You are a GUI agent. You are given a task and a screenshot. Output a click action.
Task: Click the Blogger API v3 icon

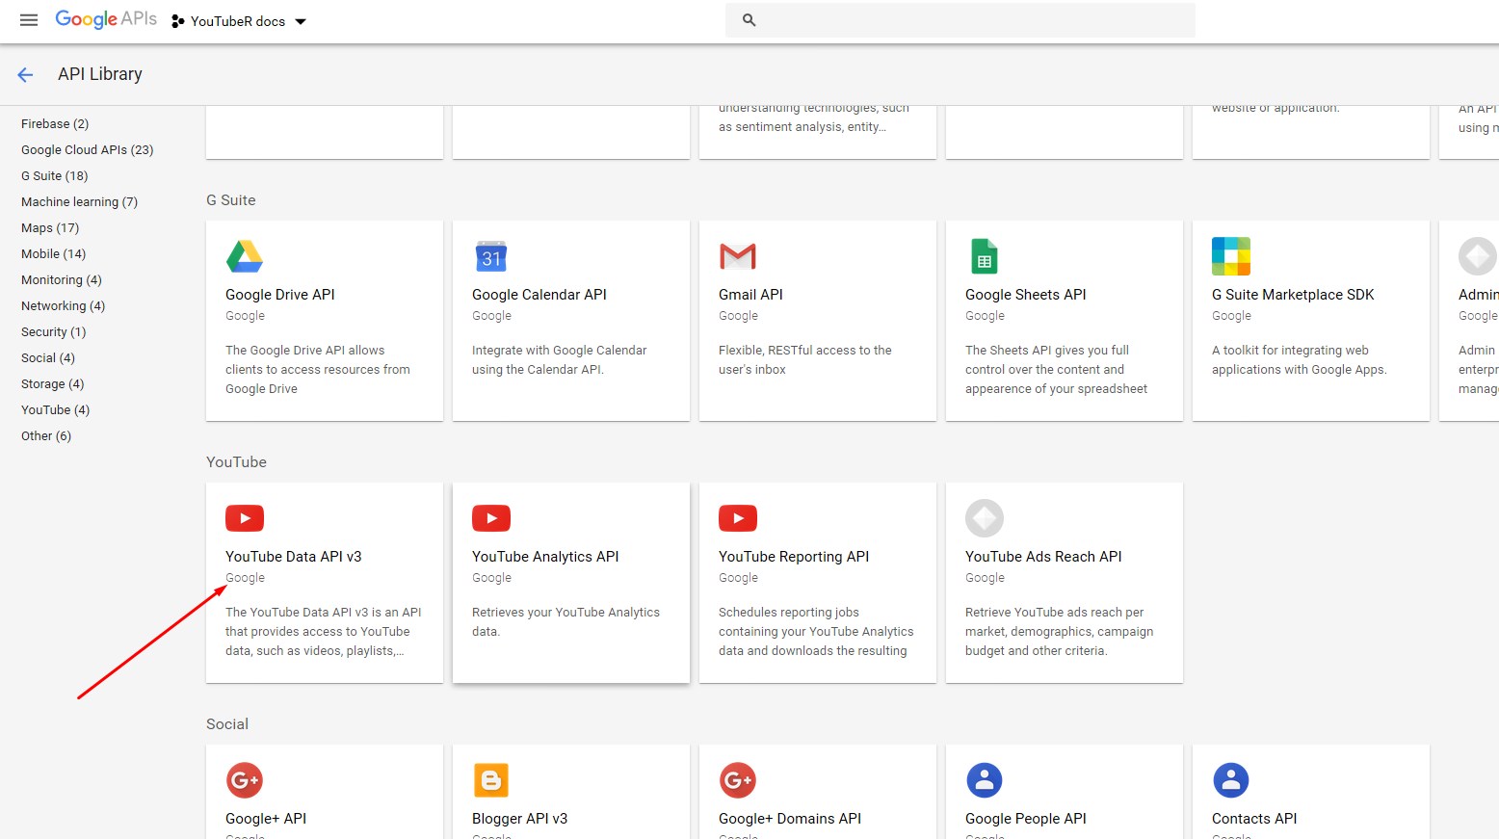491,780
